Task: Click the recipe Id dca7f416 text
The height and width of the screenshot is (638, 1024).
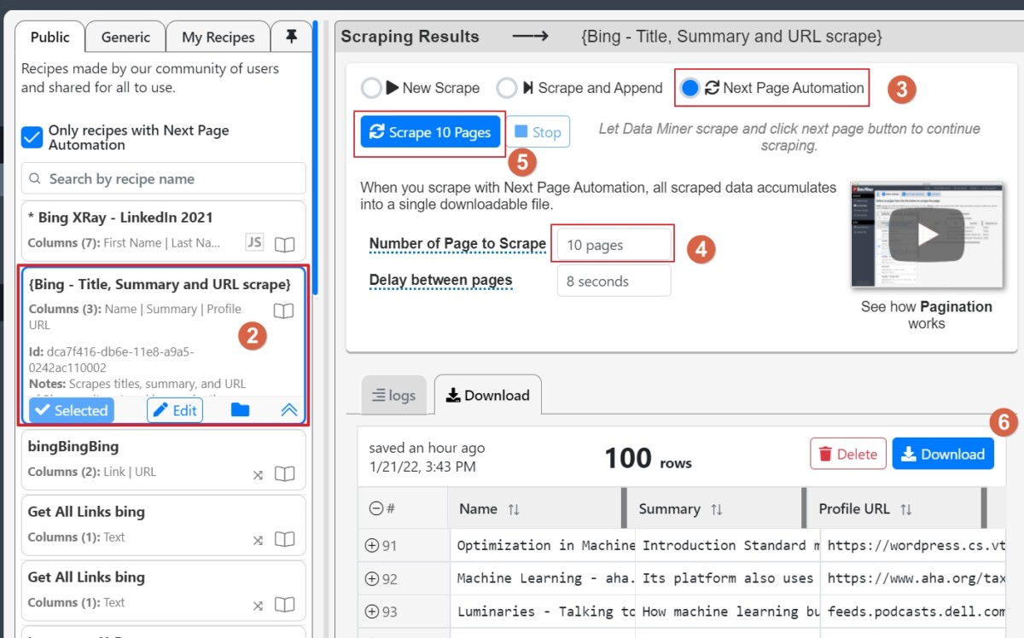Action: point(111,360)
